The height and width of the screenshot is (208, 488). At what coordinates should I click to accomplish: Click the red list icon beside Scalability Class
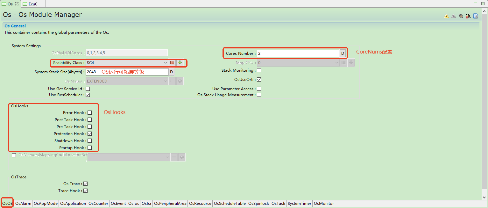pos(172,63)
